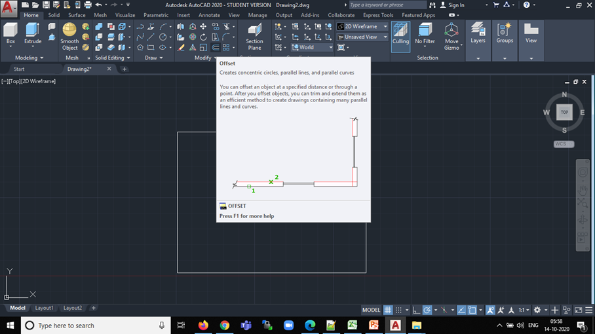Click the Erase tool in Modify

pos(181,47)
